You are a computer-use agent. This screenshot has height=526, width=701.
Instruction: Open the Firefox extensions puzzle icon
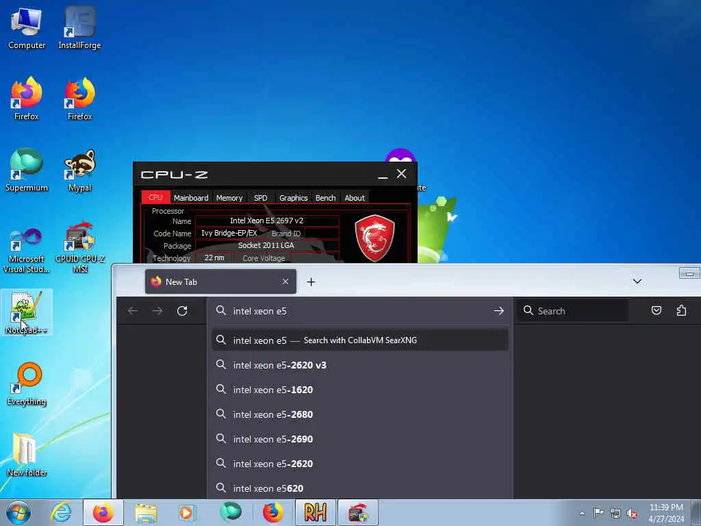coord(681,311)
